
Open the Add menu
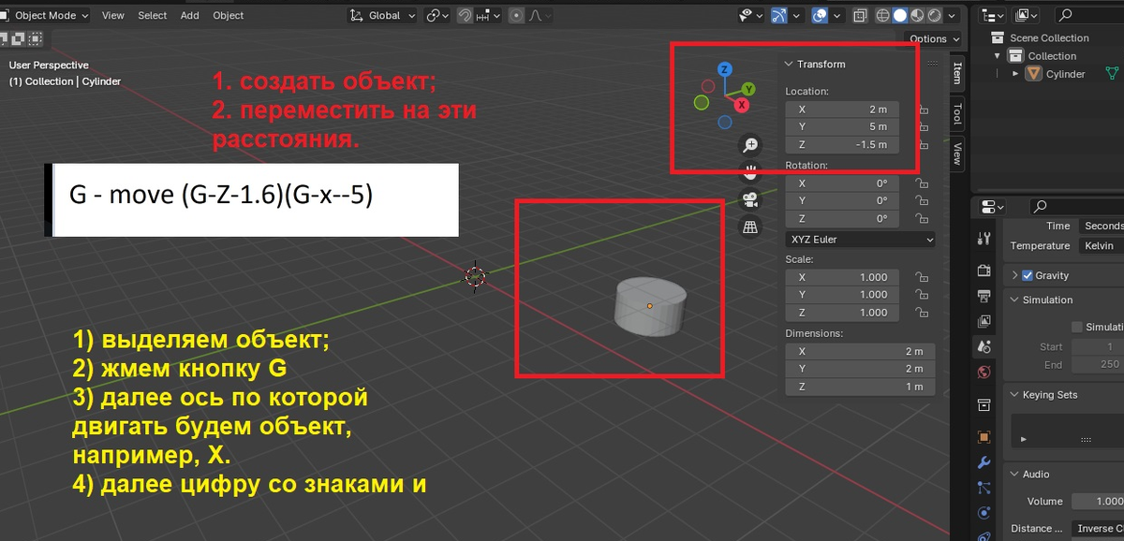pyautogui.click(x=189, y=15)
